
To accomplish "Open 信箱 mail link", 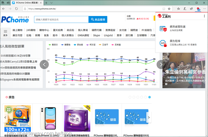I will 29,35.
